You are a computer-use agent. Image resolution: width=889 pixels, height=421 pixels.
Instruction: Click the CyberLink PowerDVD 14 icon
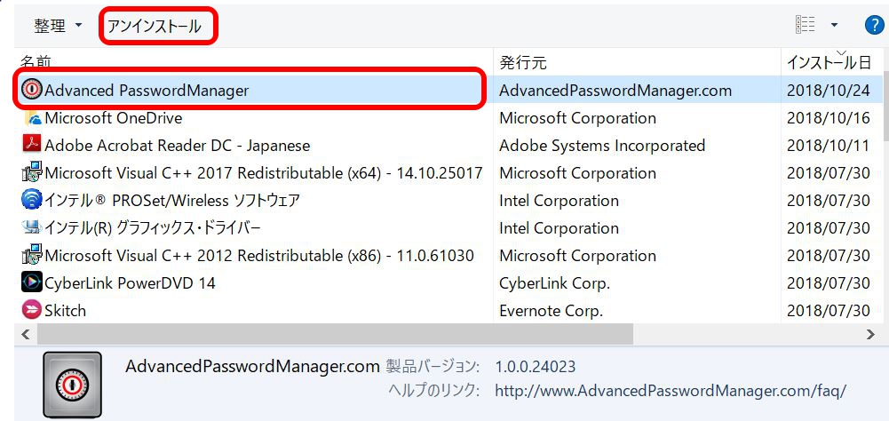point(32,283)
